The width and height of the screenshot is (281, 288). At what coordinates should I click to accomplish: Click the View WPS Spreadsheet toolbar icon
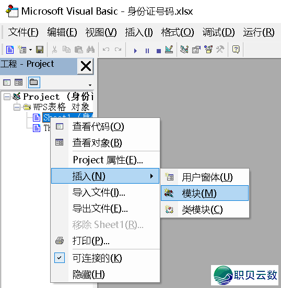coord(10,50)
